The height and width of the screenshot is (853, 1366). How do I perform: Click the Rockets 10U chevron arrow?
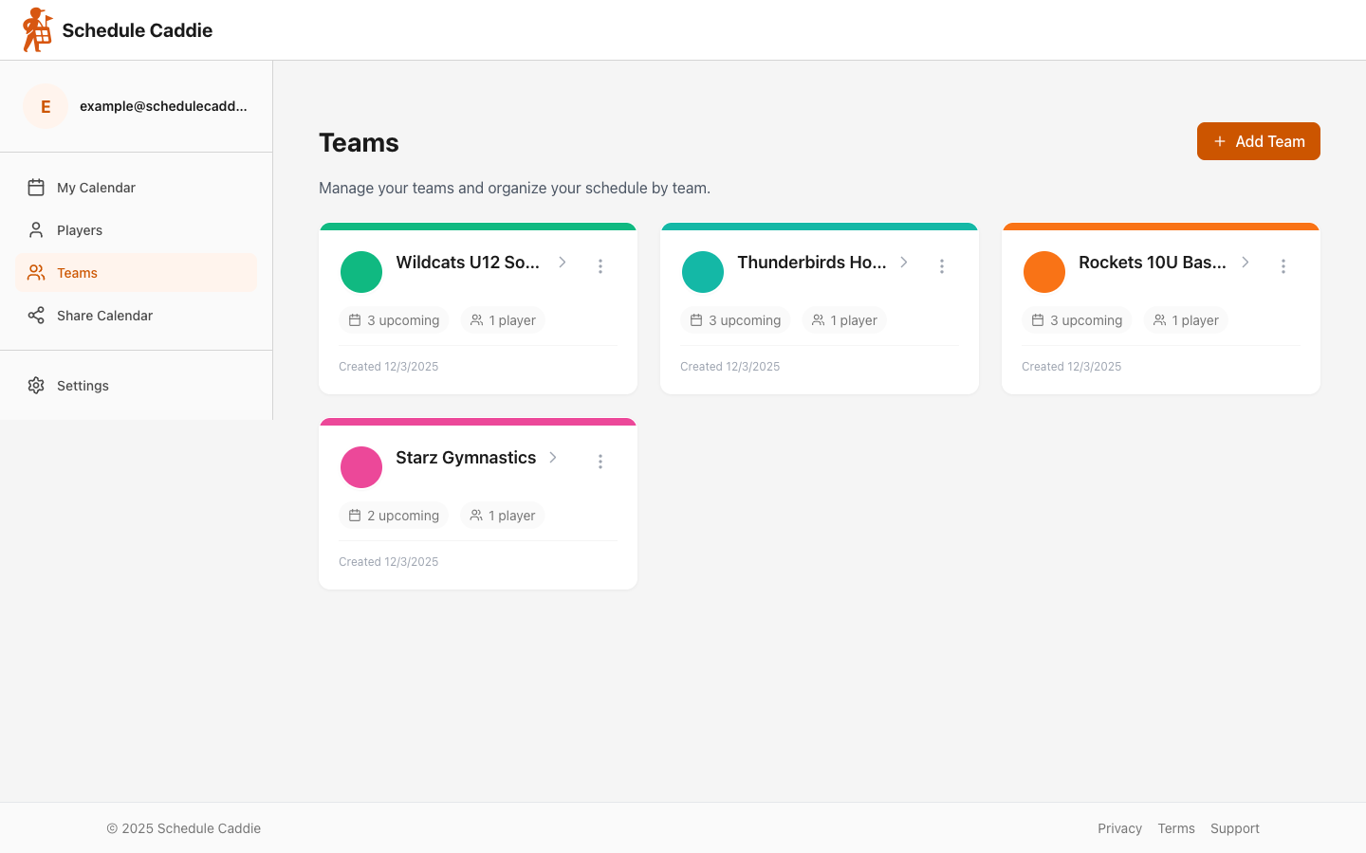[x=1245, y=262]
